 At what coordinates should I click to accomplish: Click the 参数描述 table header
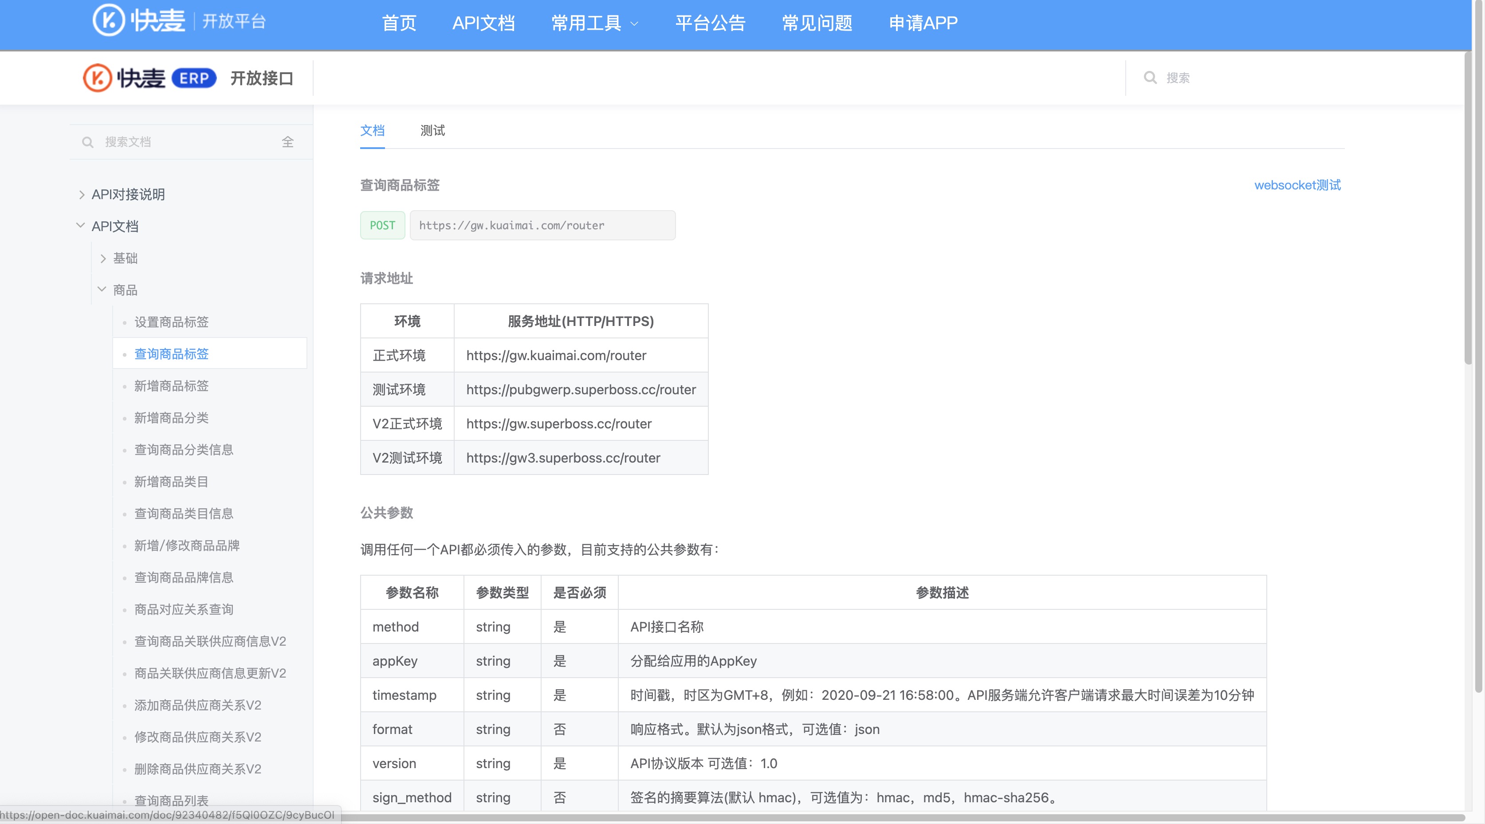[942, 593]
